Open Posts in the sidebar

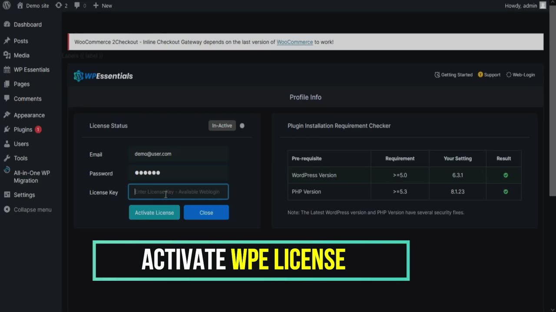[x=21, y=41]
